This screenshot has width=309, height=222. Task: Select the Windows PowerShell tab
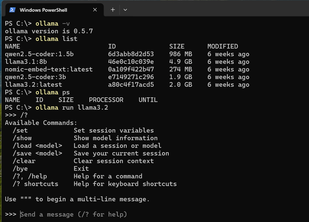(x=54, y=10)
